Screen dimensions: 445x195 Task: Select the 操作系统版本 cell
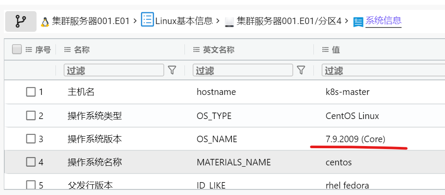point(95,139)
